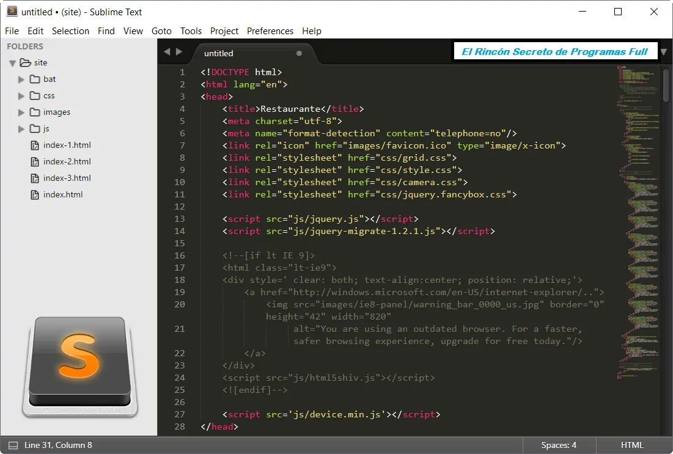Expand the bat folder arrow
Image resolution: width=673 pixels, height=454 pixels.
coord(21,79)
